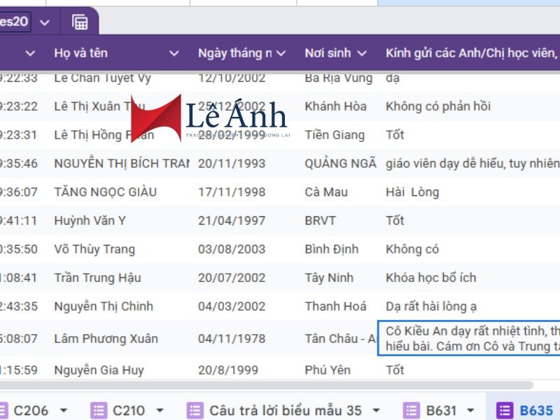The height and width of the screenshot is (420, 560).
Task: Open the B631 sheet tab menu arrow
Action: click(x=470, y=410)
